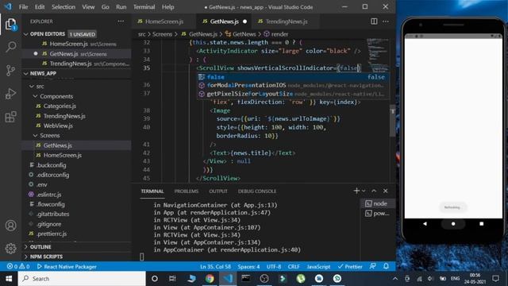The width and height of the screenshot is (508, 286).
Task: Tap the home button on the Android emulator
Action: click(x=453, y=224)
